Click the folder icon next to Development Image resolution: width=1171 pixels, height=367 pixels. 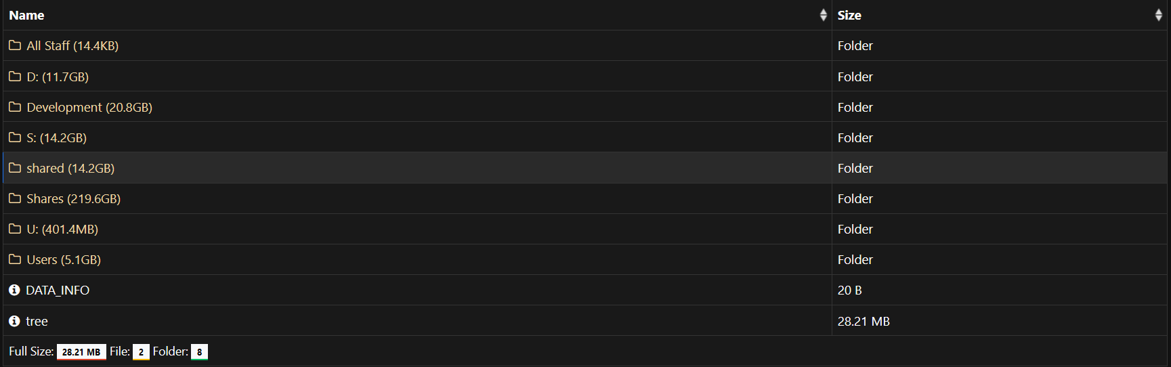[x=15, y=107]
